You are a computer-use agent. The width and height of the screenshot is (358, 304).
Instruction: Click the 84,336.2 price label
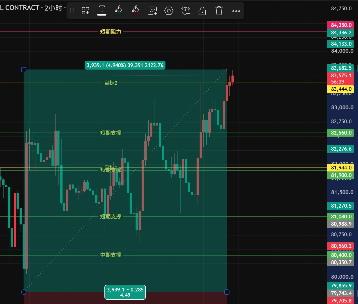click(x=341, y=33)
